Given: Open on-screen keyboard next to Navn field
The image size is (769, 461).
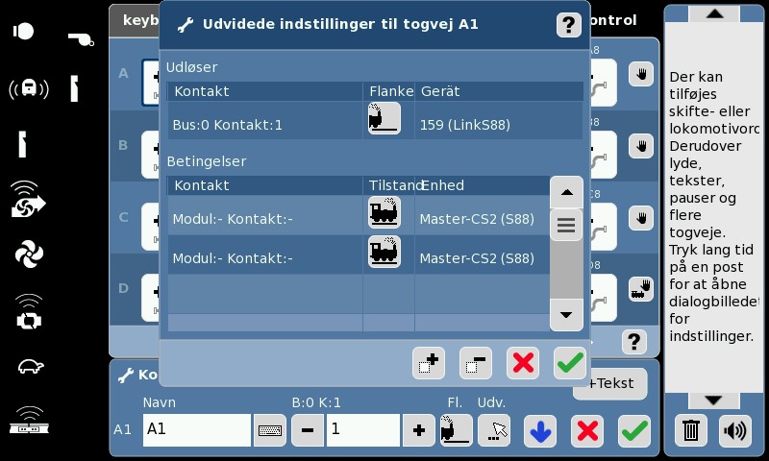Looking at the screenshot, I should tap(270, 430).
